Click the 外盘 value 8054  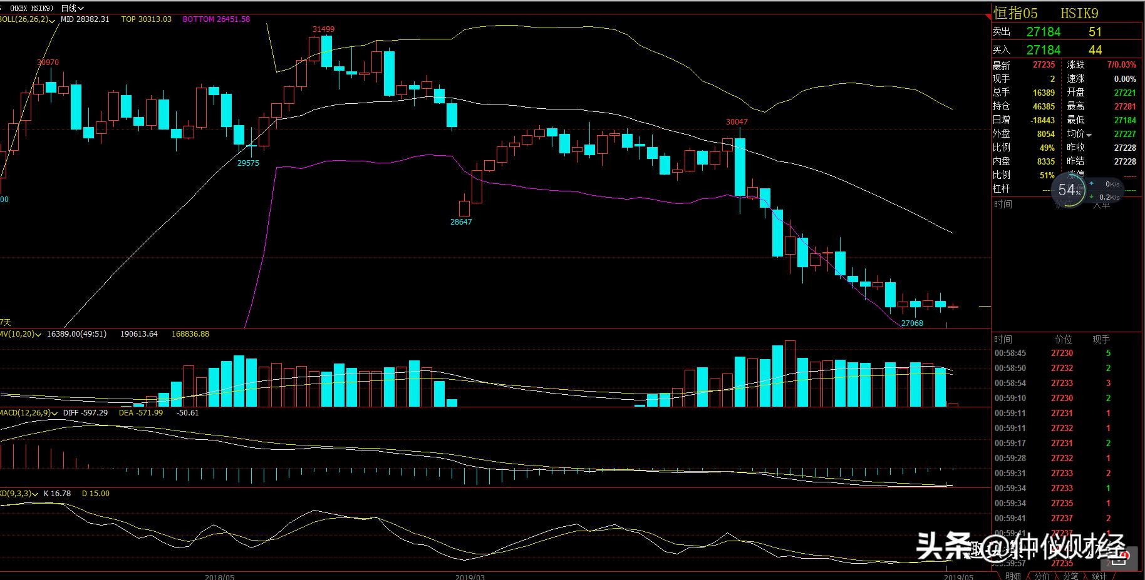[x=1046, y=134]
